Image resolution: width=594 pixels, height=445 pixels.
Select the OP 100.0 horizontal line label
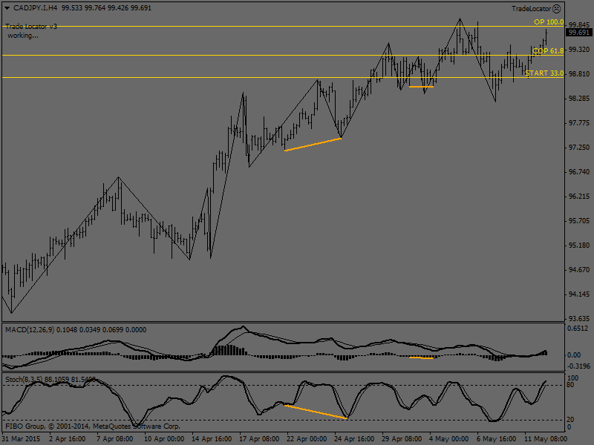(x=549, y=22)
